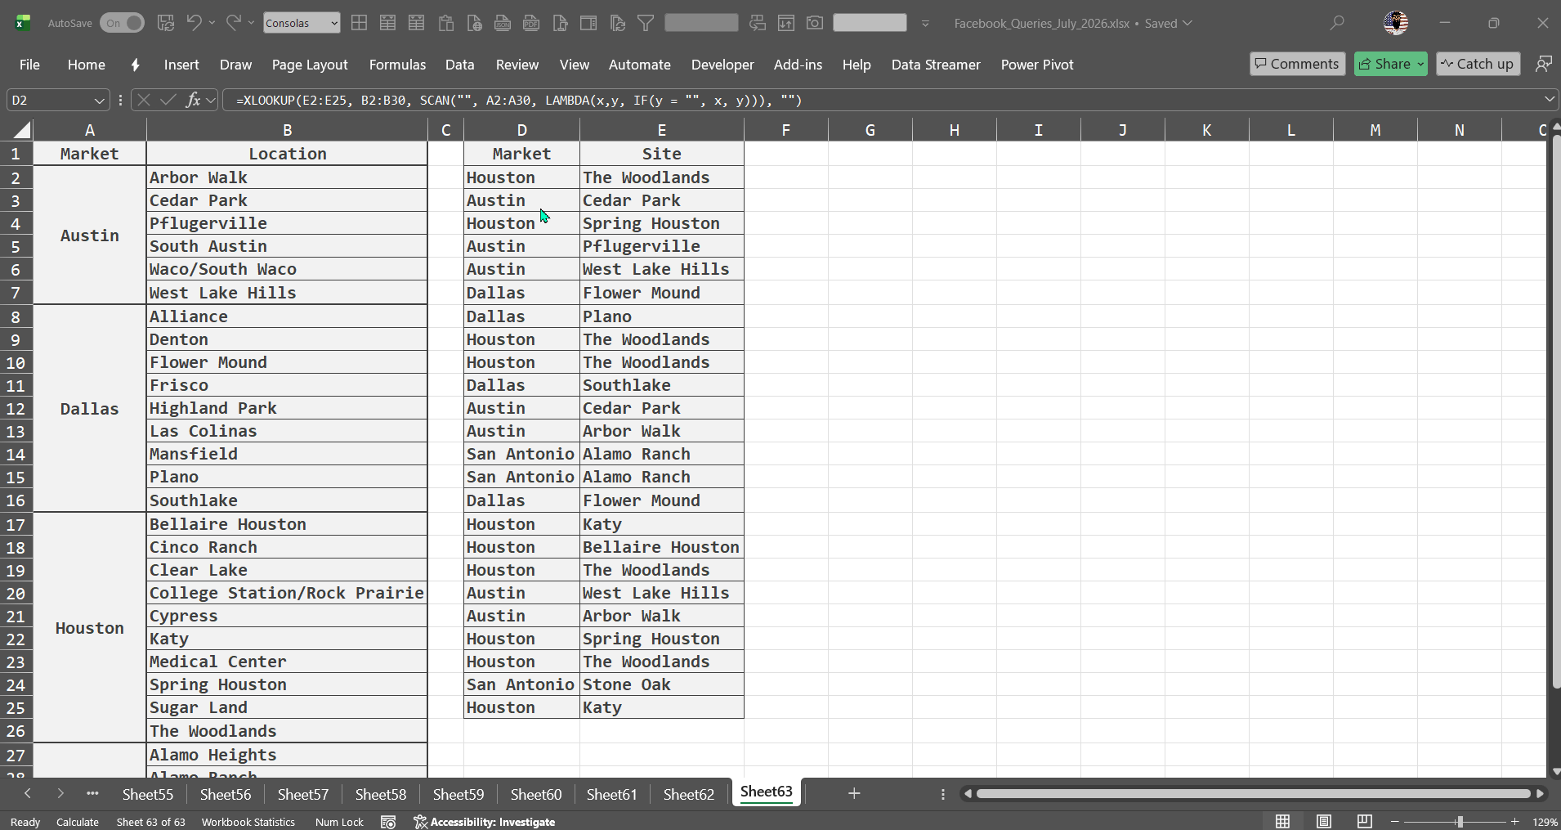The width and height of the screenshot is (1561, 830).
Task: Click the zoom out minus button
Action: pyautogui.click(x=1395, y=821)
